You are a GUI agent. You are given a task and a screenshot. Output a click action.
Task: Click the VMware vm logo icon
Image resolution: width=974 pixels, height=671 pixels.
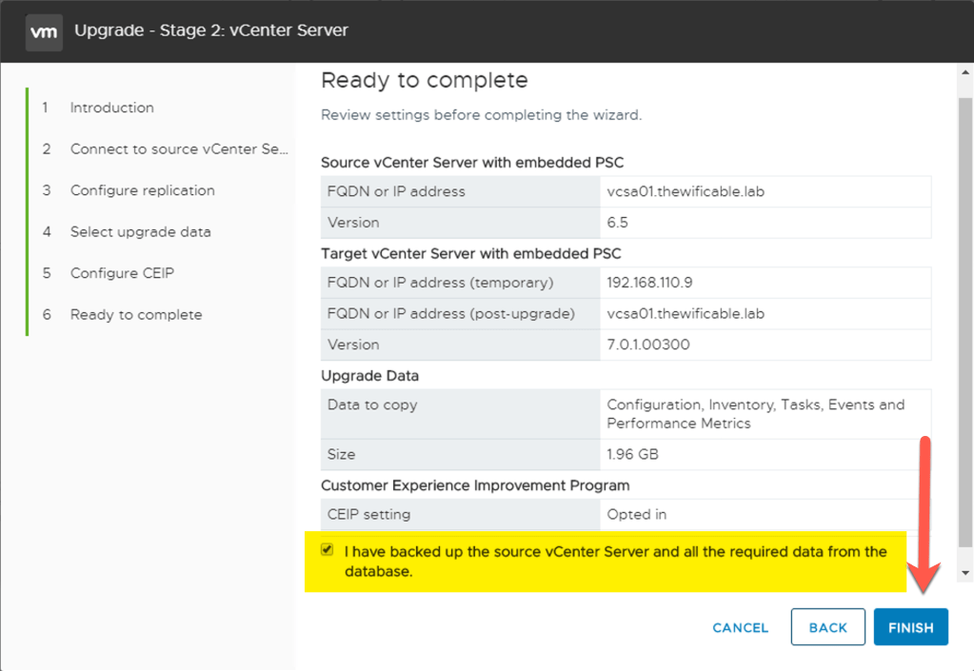point(44,31)
